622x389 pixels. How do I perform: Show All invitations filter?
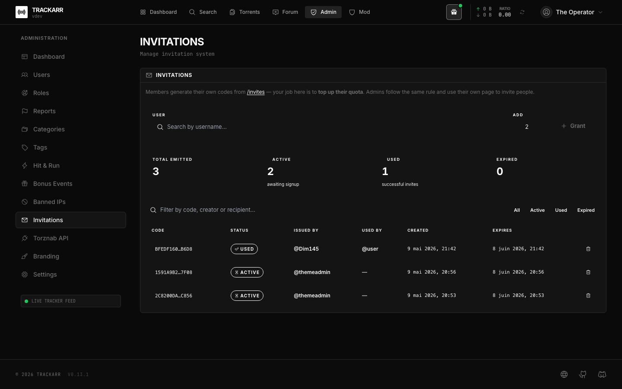(517, 210)
